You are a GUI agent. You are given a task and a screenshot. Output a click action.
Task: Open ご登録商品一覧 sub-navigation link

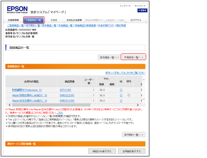click(15, 25)
